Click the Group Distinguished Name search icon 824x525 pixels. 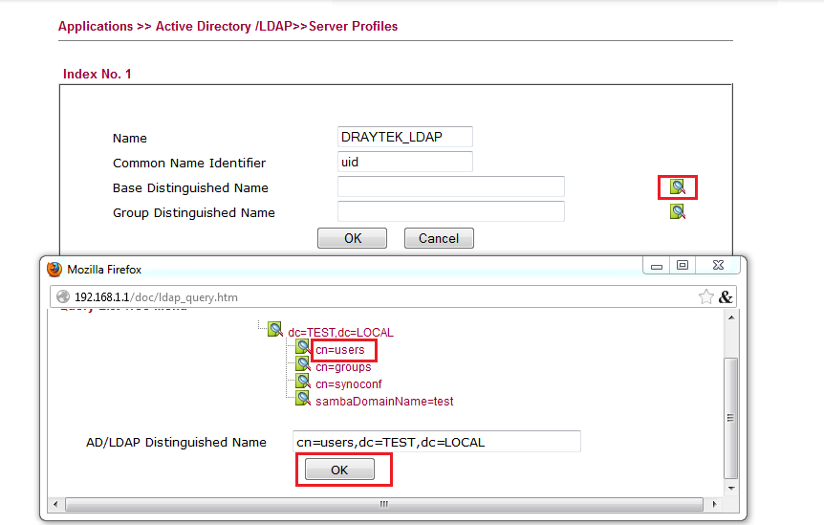(677, 211)
